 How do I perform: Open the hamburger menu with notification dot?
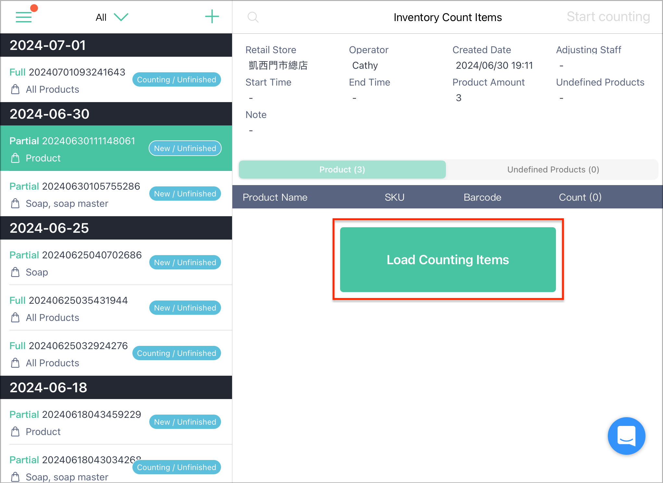pos(24,16)
